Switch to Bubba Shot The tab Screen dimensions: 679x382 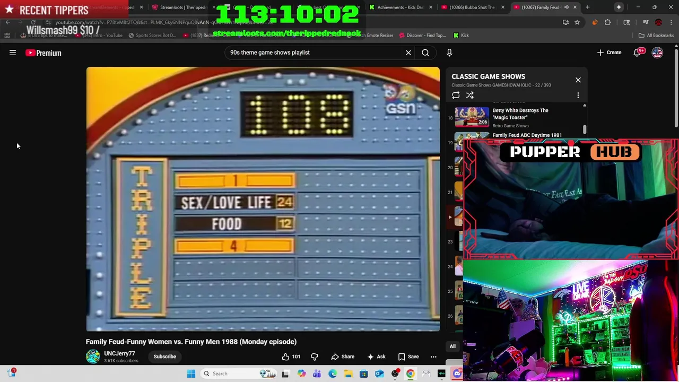point(472,7)
